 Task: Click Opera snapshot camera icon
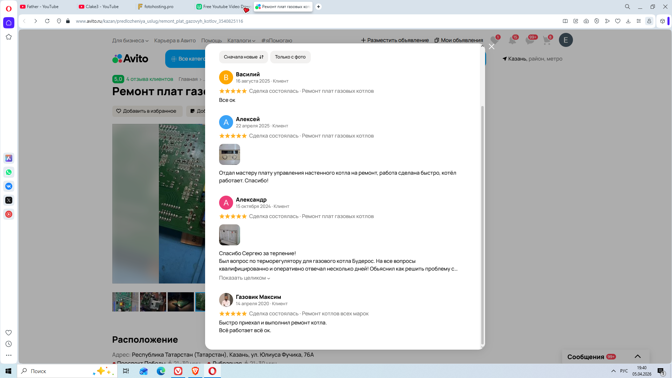tap(586, 21)
